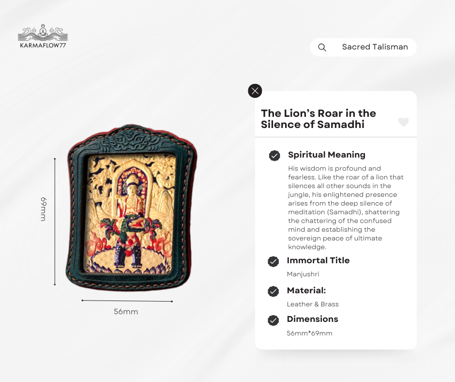
Task: Click the 'Leather & Brass' material text
Action: coord(313,304)
